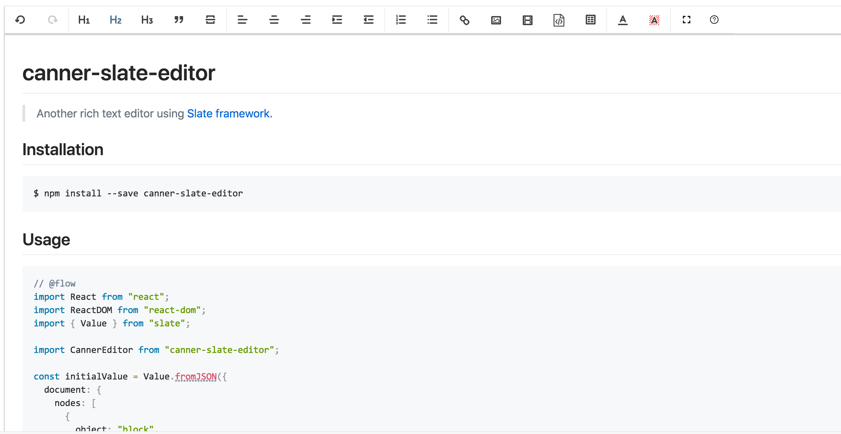Apply Heading 3 formatting
The image size is (841, 434).
point(147,20)
